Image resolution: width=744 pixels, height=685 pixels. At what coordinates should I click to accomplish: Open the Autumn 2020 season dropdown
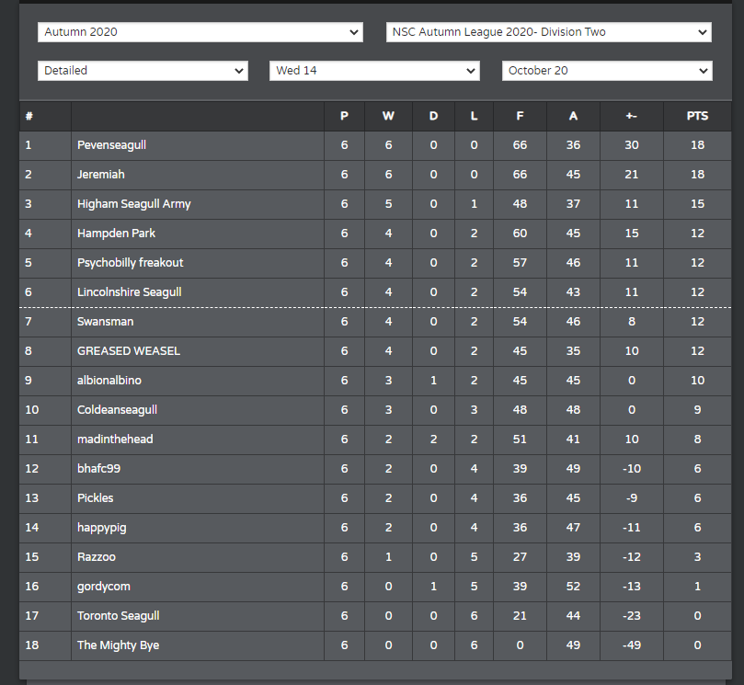click(200, 32)
